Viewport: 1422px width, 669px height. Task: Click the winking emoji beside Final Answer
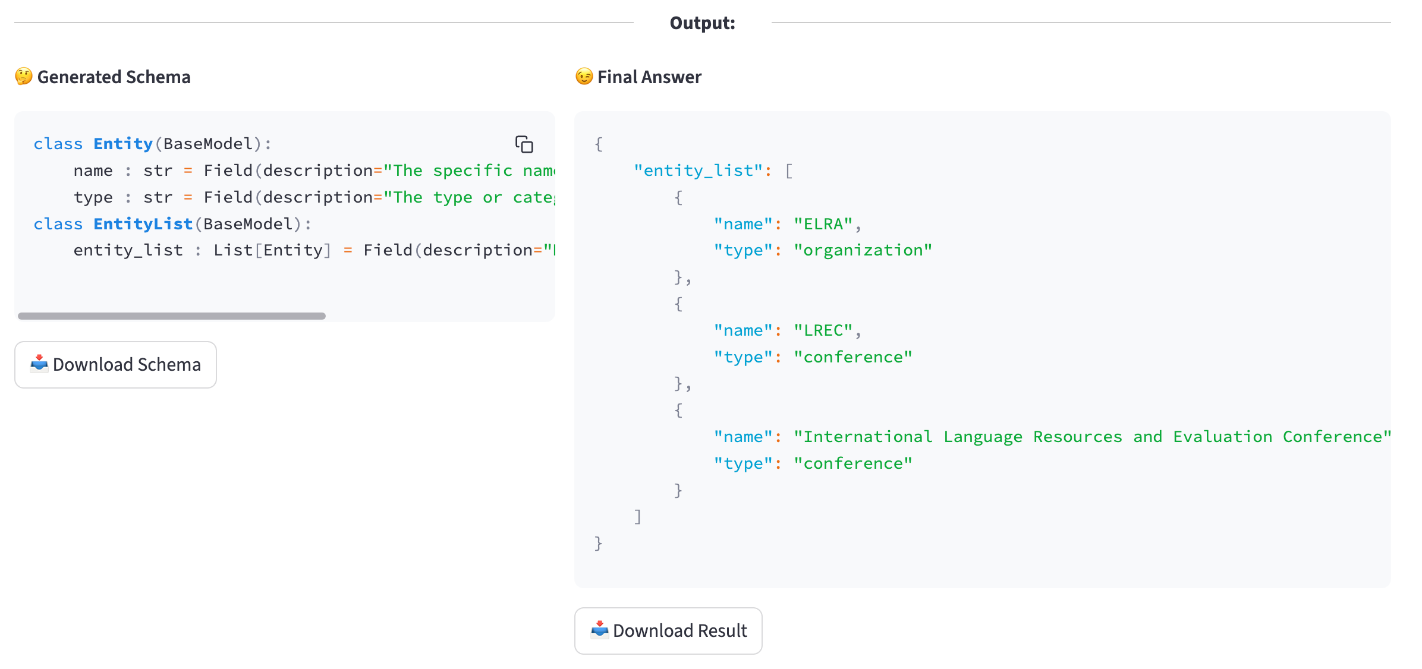(x=584, y=77)
